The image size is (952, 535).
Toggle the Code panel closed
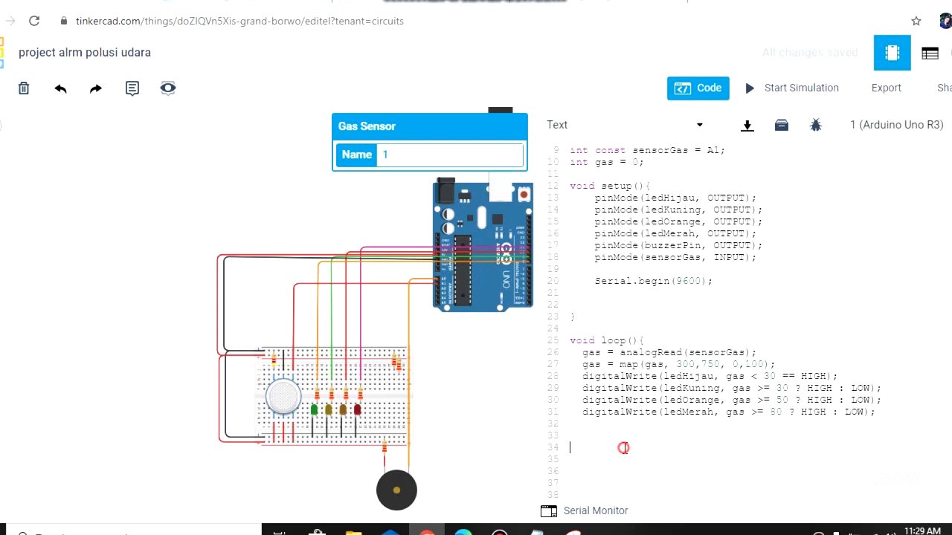click(x=698, y=88)
